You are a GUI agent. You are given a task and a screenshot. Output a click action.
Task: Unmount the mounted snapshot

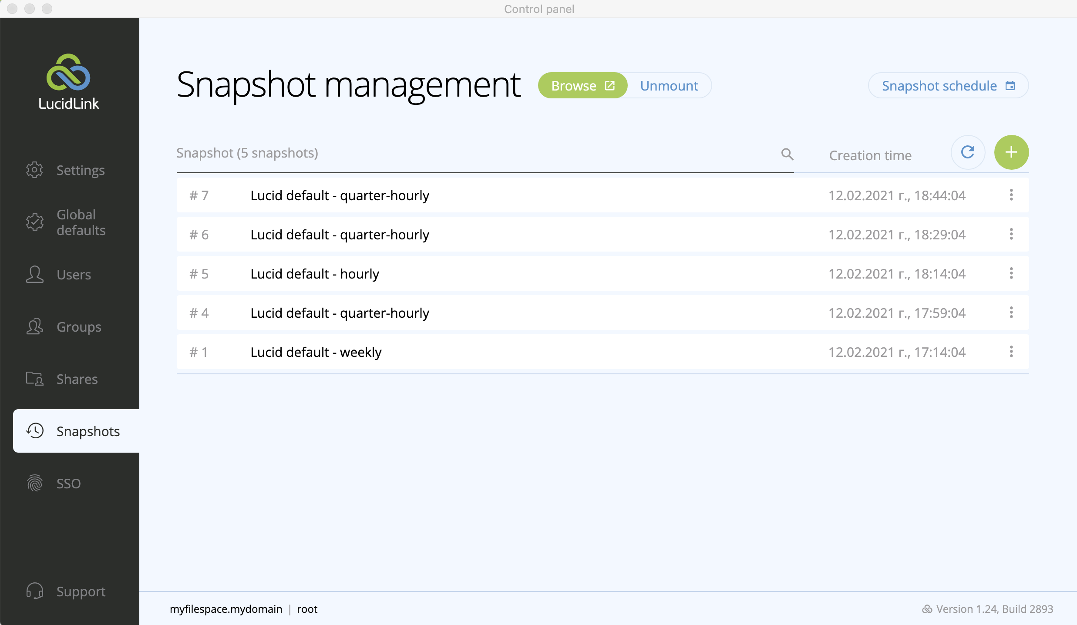tap(669, 85)
